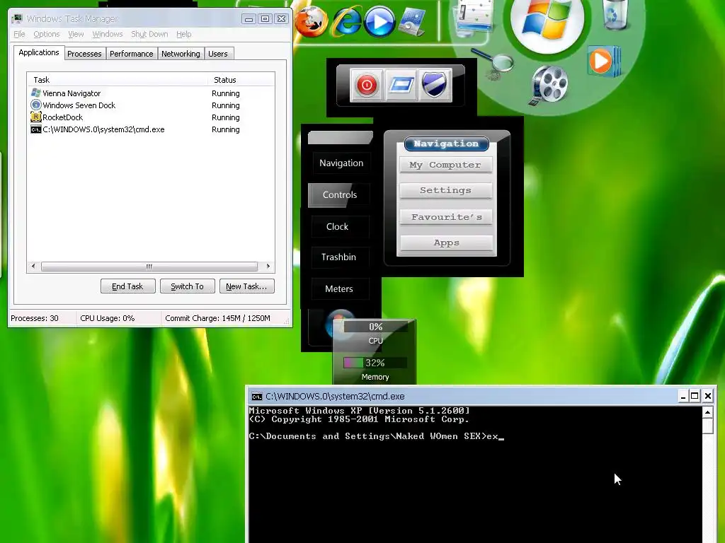Click the task list horizontal scrollbar thumb
Viewport: 725px width, 543px height.
(x=149, y=267)
